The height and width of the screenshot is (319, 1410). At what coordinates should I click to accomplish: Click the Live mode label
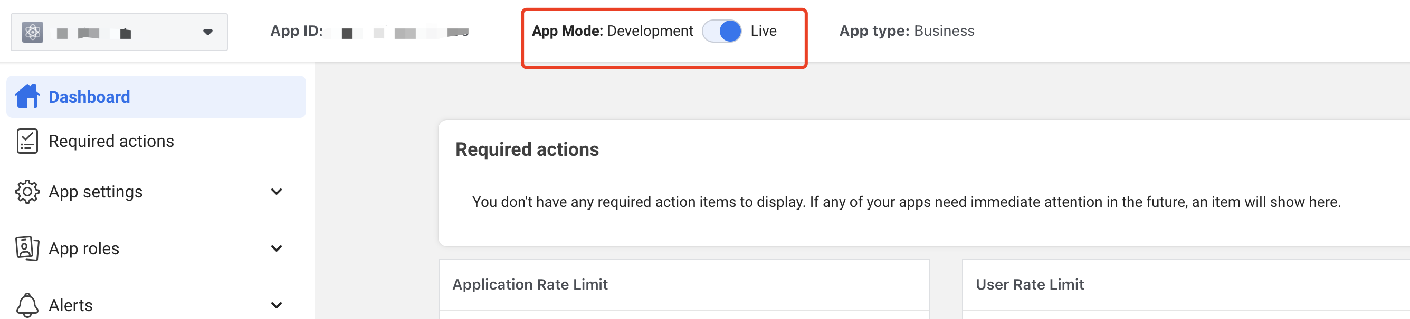(763, 31)
